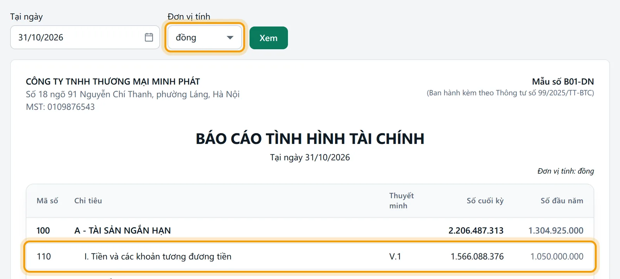
Task: Click the Mã số column header
Action: pos(47,201)
